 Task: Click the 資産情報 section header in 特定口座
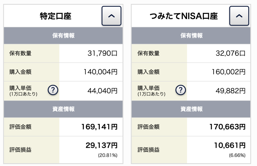tap(63, 109)
